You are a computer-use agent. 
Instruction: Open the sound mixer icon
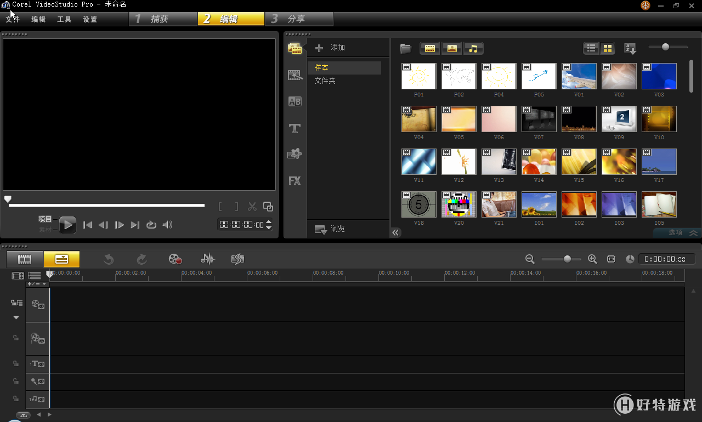pyautogui.click(x=207, y=259)
